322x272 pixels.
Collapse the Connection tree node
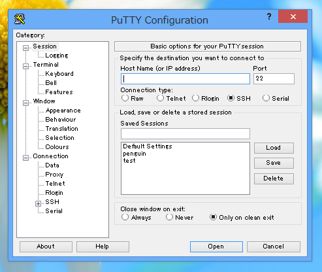coord(25,158)
